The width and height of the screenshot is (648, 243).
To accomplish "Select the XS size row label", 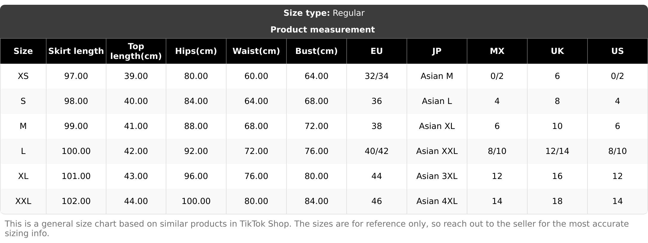I will pyautogui.click(x=23, y=76).
